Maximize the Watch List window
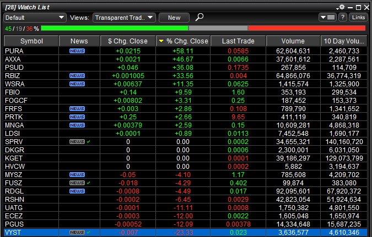Screen dimensions: 372x237 pos(358,8)
